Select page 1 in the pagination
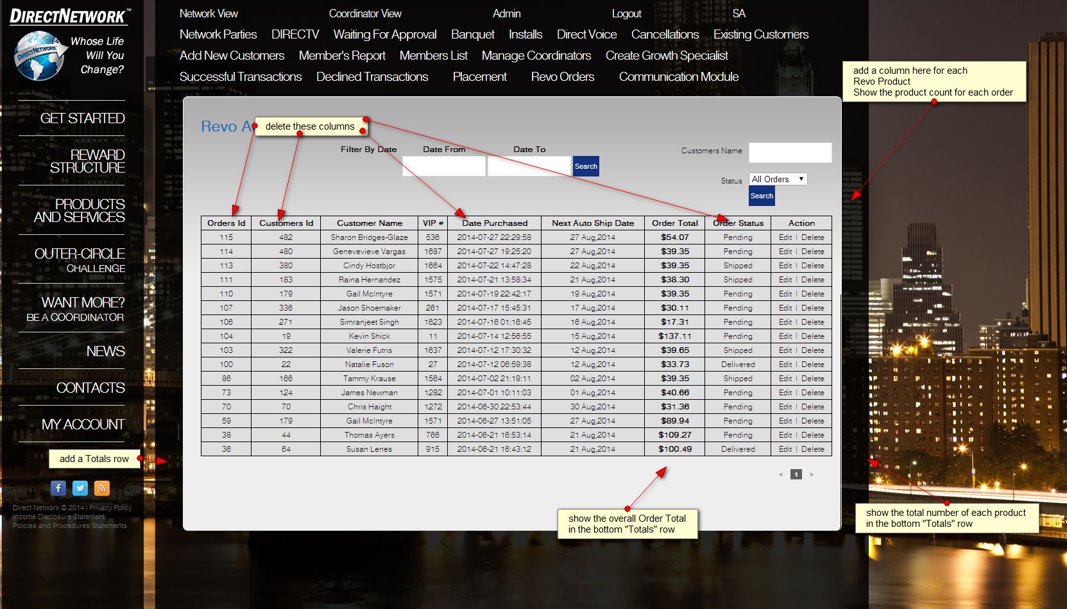Image resolution: width=1067 pixels, height=609 pixels. pyautogui.click(x=796, y=475)
